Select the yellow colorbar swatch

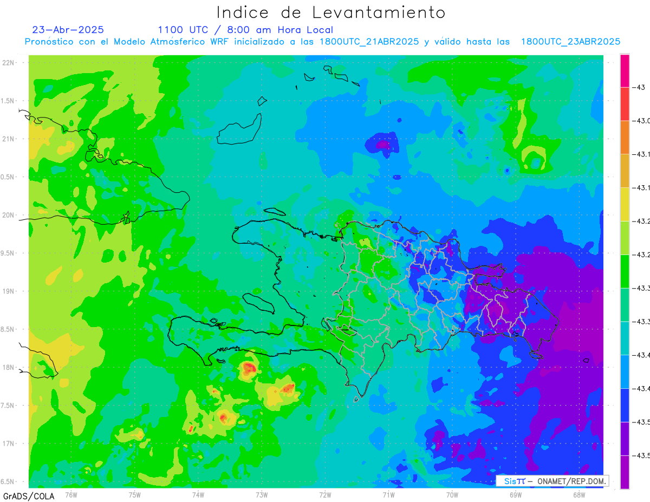click(625, 204)
